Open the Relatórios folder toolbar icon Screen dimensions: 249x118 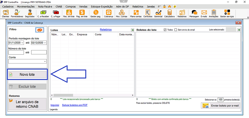click(x=182, y=14)
